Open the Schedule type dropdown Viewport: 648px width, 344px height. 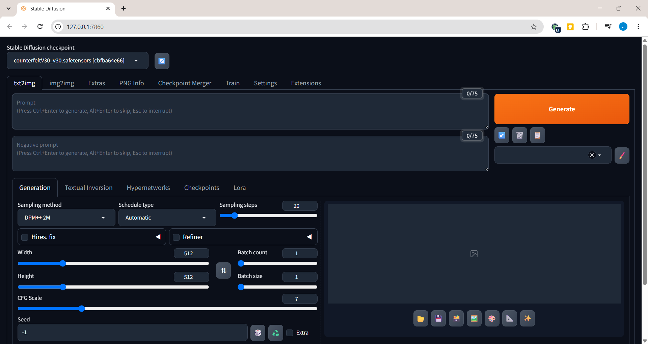pos(167,218)
